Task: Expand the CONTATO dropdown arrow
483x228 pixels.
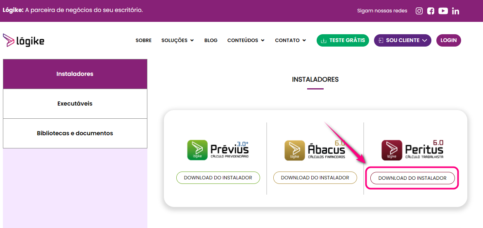Action: (x=304, y=41)
